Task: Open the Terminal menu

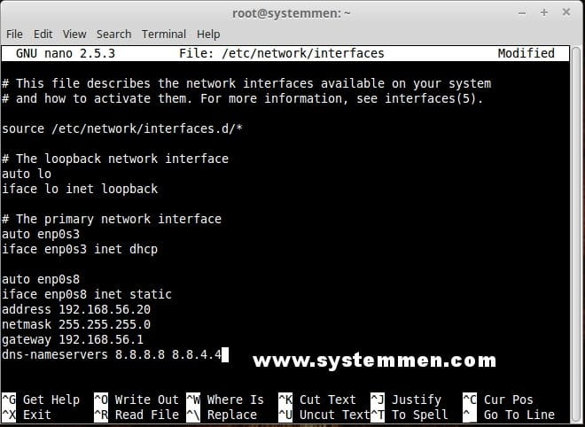Action: [164, 35]
